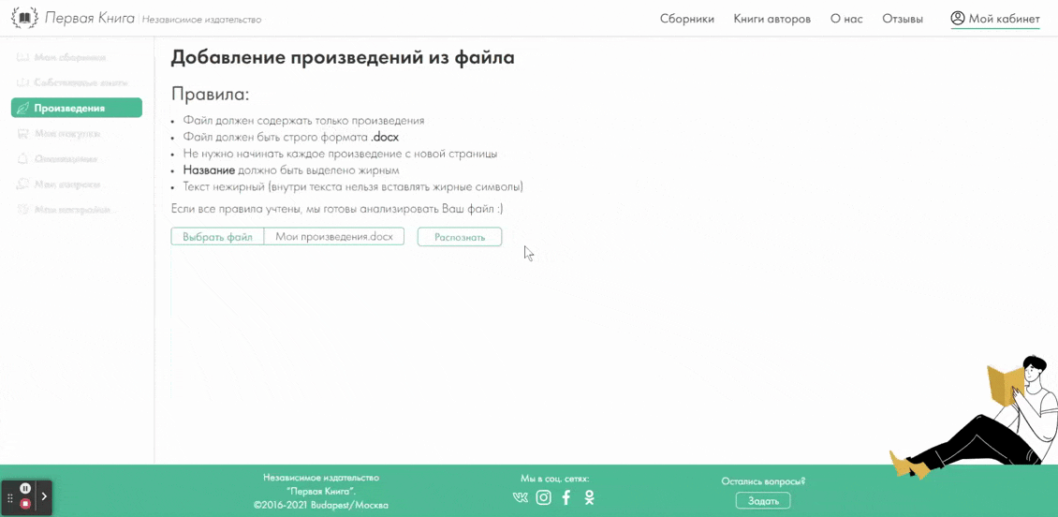This screenshot has height=517, width=1058.
Task: Open the Отзывы page
Action: click(903, 19)
